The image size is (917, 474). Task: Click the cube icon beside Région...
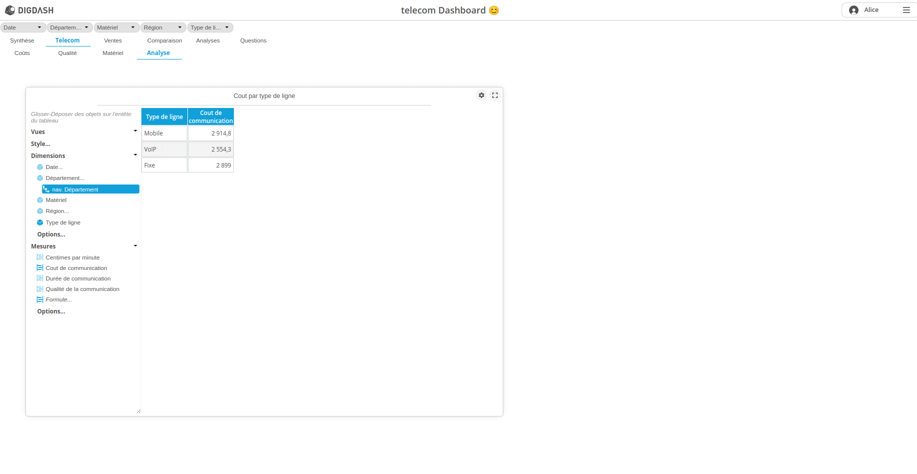click(x=40, y=211)
